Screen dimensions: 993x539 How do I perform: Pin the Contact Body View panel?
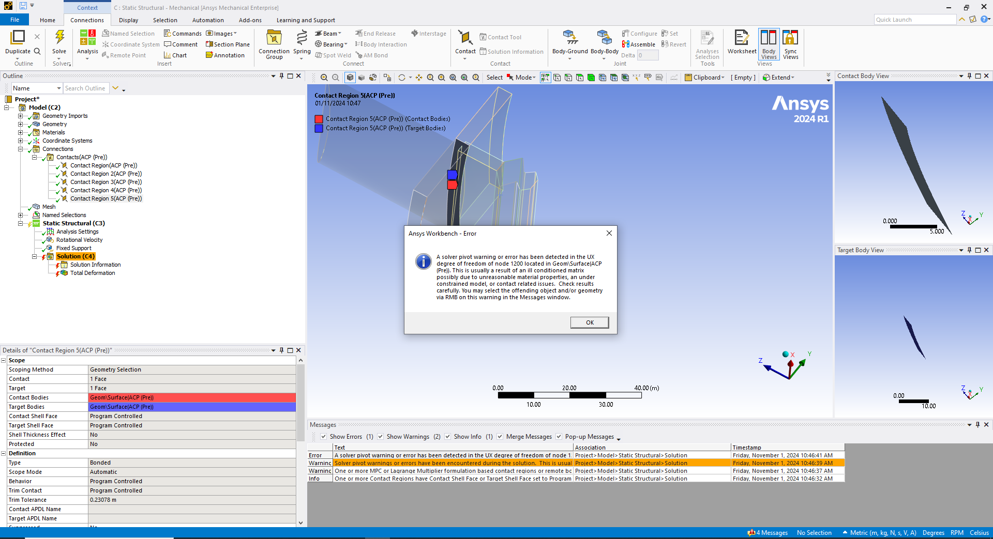coord(970,76)
